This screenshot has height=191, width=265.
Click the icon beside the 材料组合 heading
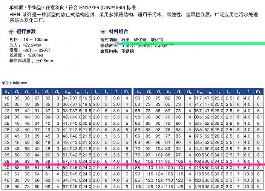tap(103, 32)
